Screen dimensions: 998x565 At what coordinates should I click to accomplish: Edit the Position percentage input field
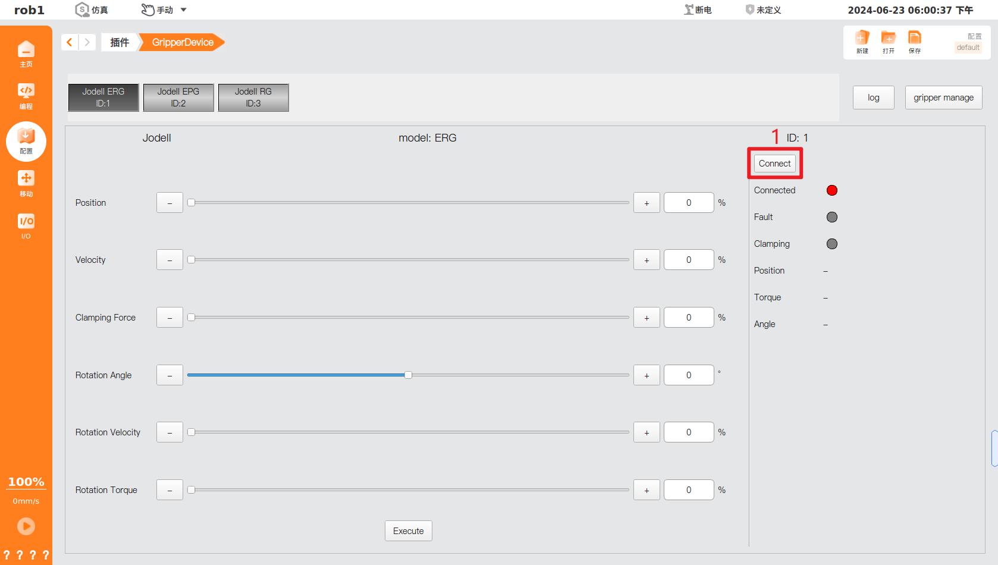(x=688, y=202)
